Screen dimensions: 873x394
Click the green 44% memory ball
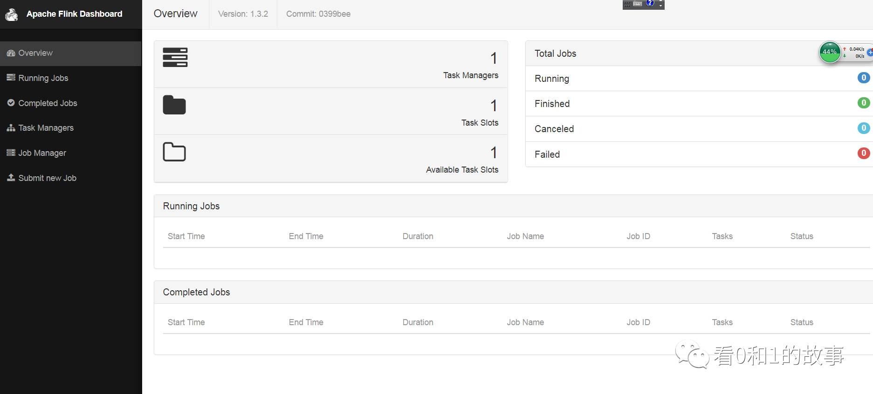[830, 52]
